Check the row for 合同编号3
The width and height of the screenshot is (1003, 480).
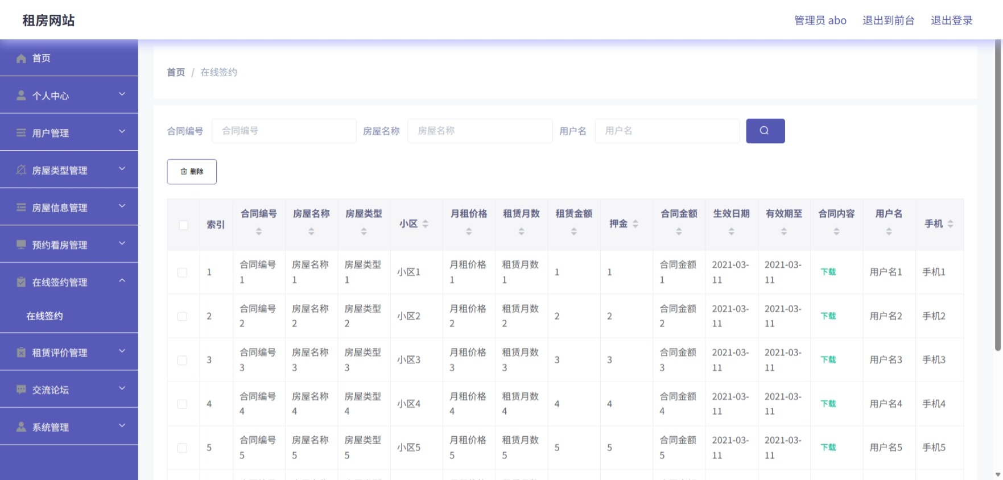pos(182,360)
